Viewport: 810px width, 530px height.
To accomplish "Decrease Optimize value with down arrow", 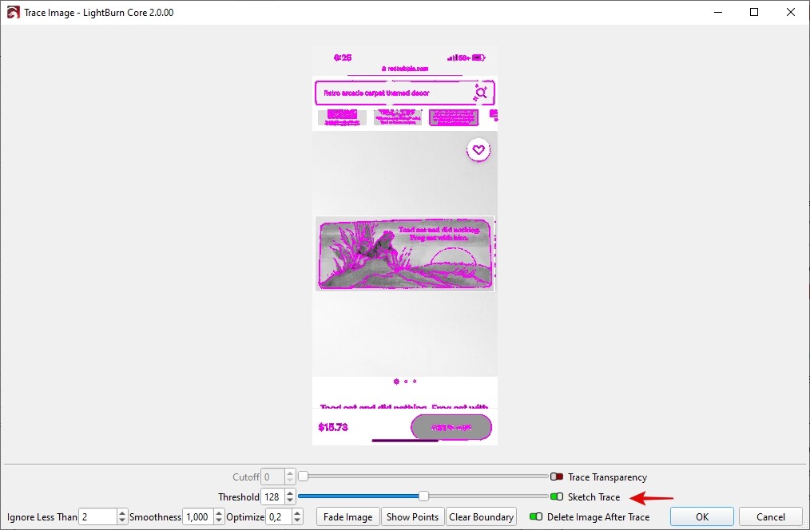I will point(297,521).
